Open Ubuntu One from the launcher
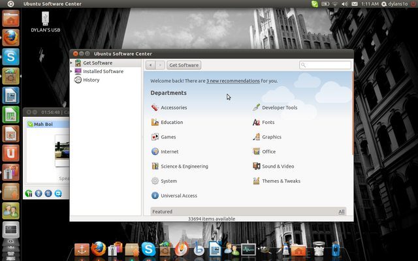This screenshot has height=261, width=418. 10,153
